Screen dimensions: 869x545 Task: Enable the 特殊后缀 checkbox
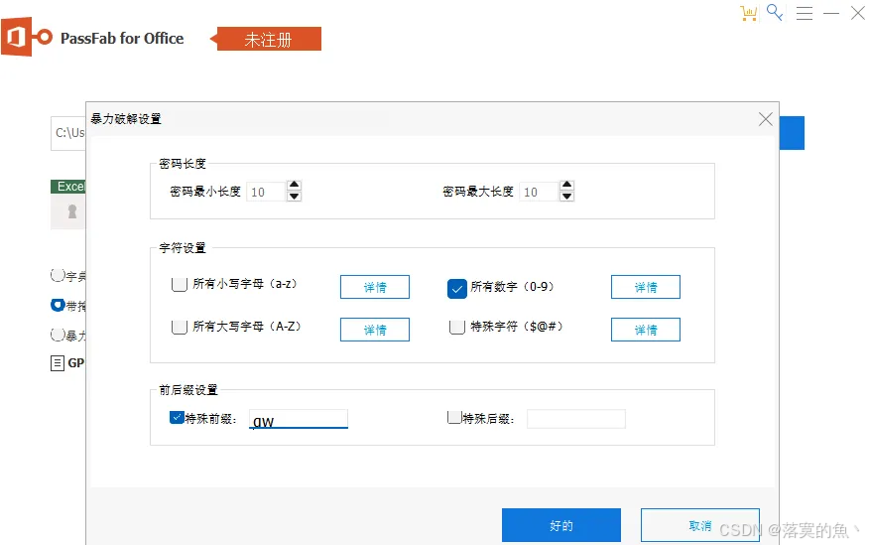(454, 418)
